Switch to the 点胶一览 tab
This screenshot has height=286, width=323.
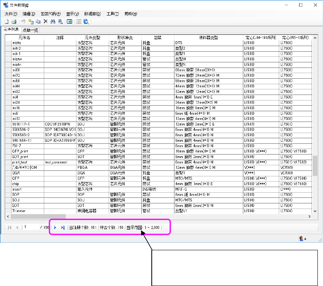30,30
